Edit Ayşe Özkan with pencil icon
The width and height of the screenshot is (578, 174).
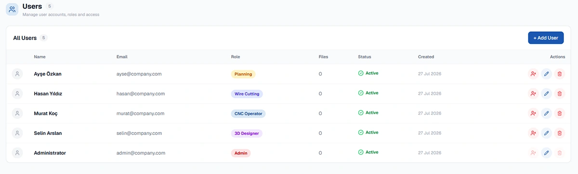(546, 74)
